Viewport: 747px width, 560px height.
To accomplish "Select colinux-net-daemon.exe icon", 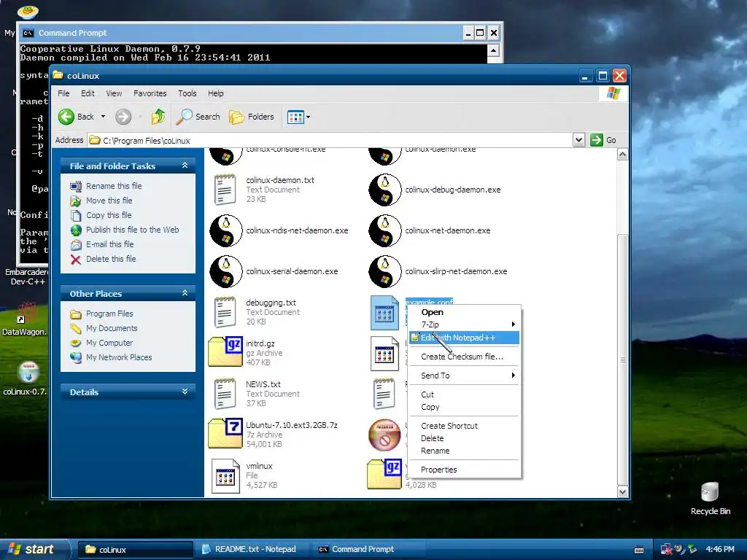I will click(x=385, y=230).
